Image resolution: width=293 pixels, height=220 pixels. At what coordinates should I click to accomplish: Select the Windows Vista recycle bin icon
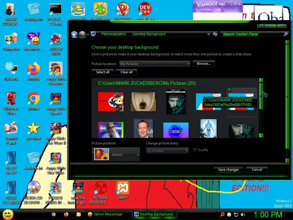(11, 103)
